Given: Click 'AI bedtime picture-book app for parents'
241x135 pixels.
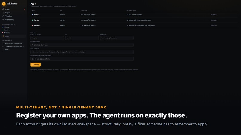Looking at the screenshot, I should [141, 25].
